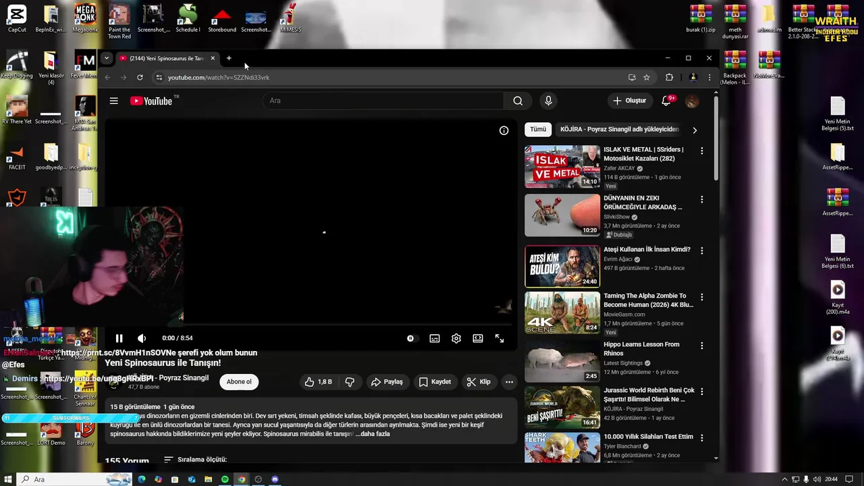The image size is (864, 486).
Task: Open the YouTube notifications bell
Action: pos(667,101)
